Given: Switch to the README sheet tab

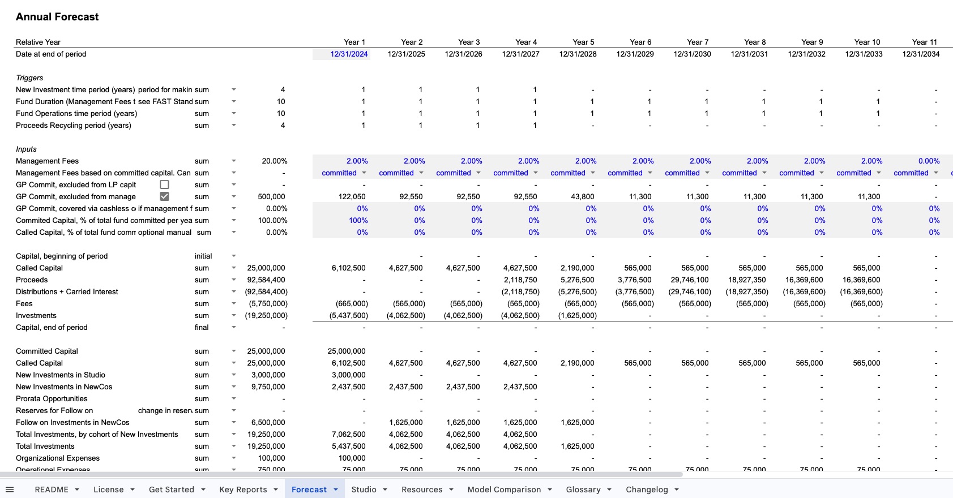Looking at the screenshot, I should pyautogui.click(x=52, y=490).
